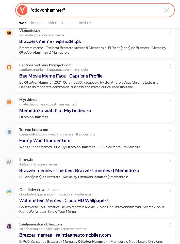Click the Saintjeanautomobiles.com site name

[41, 224]
